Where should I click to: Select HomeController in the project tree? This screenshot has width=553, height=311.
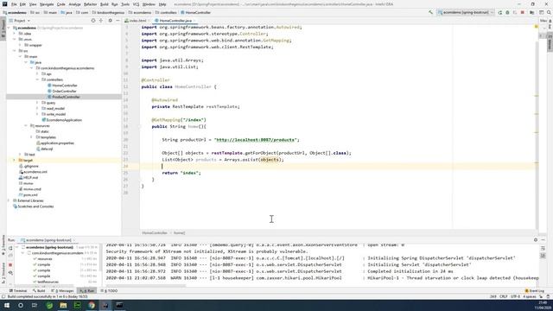click(65, 86)
